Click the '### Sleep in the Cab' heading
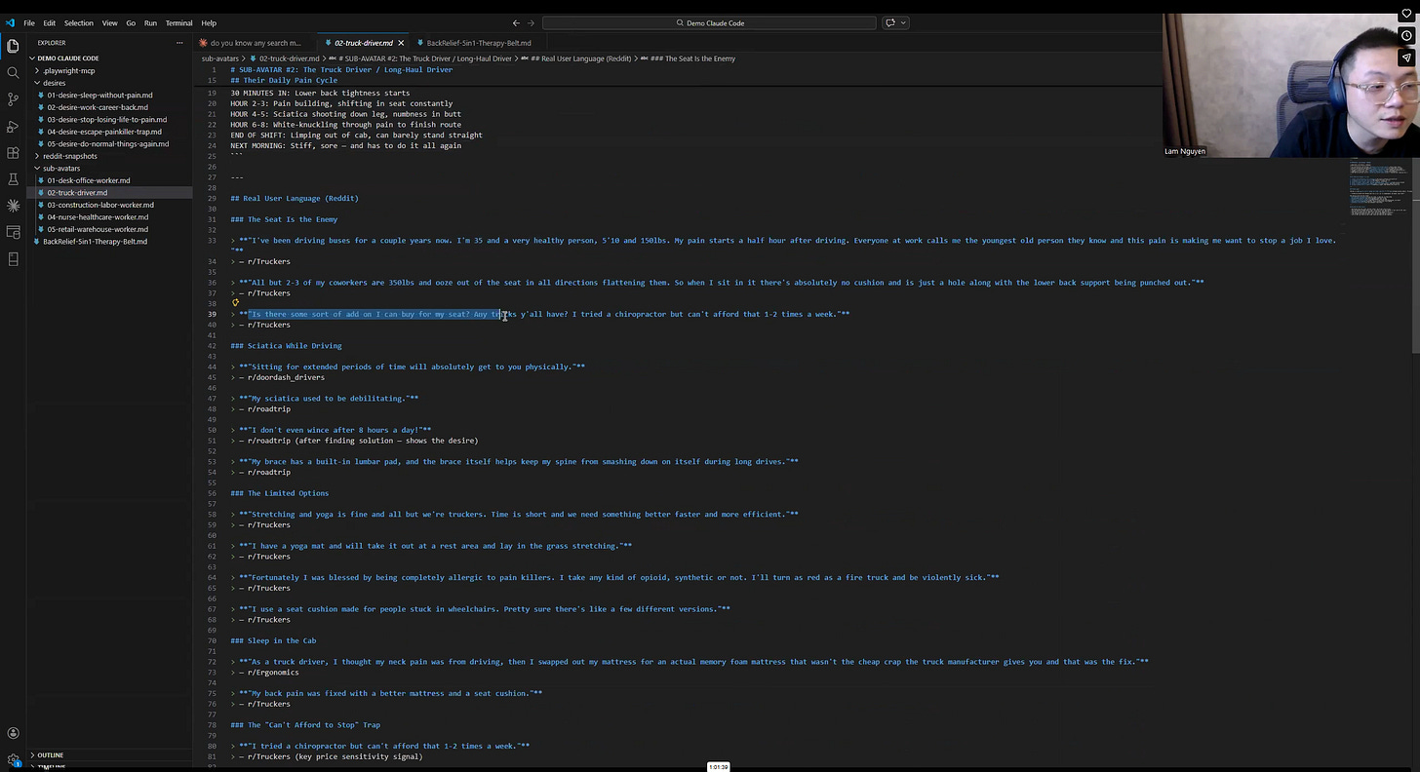This screenshot has width=1420, height=772. [x=273, y=640]
